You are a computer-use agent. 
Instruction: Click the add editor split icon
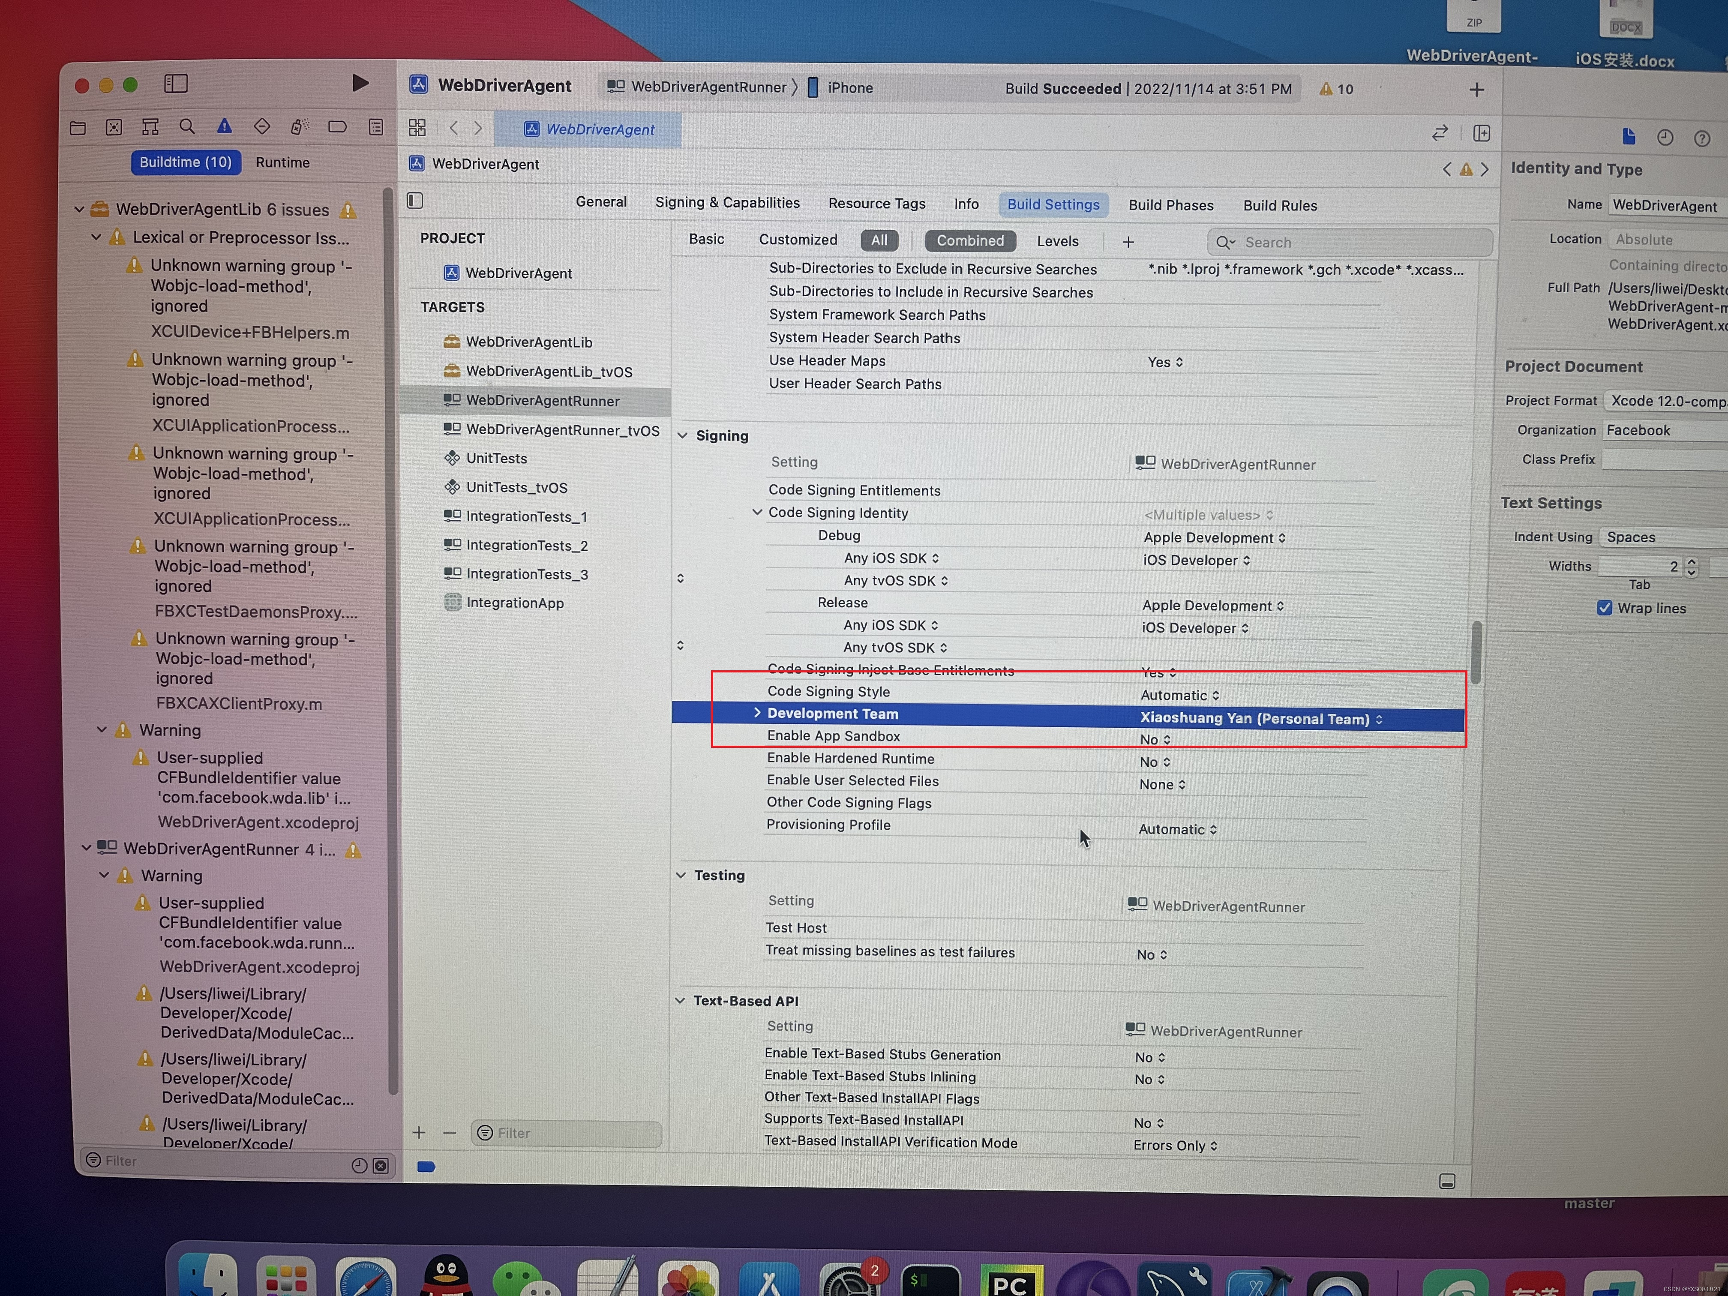[1481, 134]
